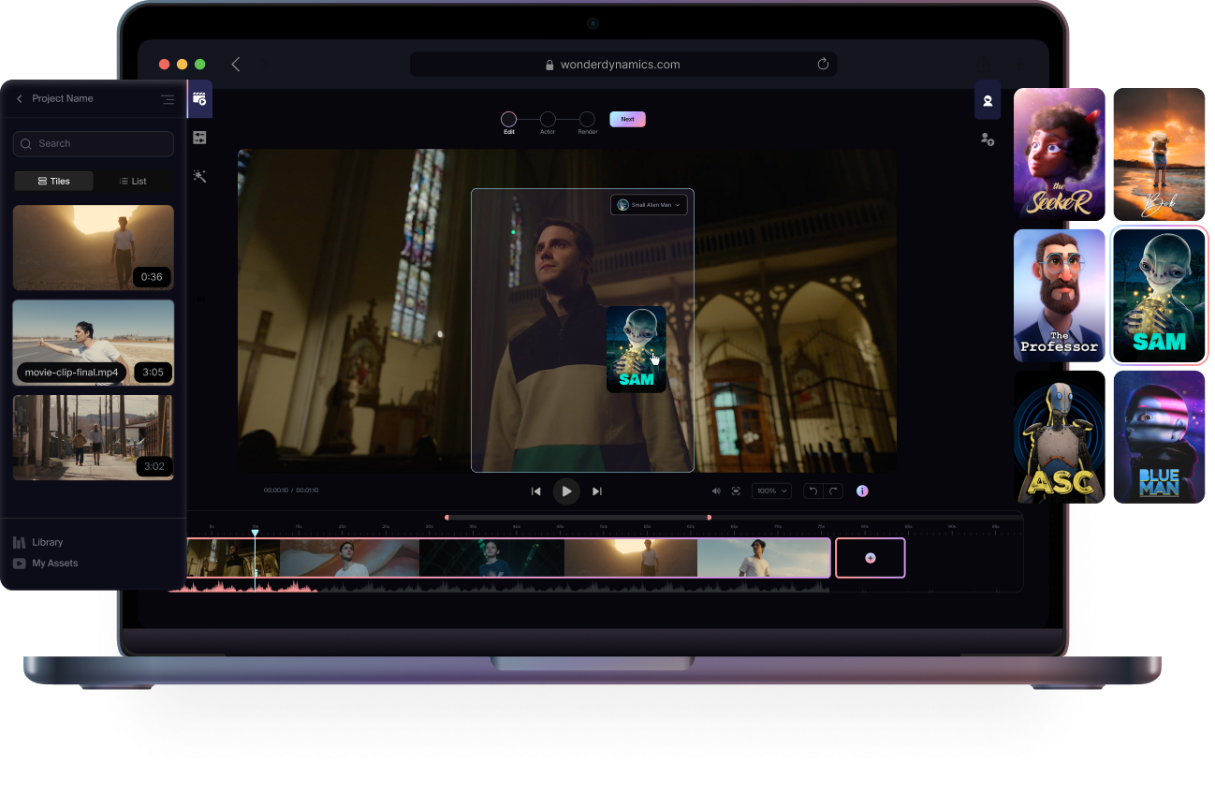The width and height of the screenshot is (1215, 791).
Task: Switch to Tiles view
Action: pos(54,181)
